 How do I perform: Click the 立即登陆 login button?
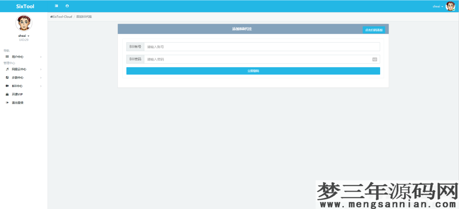253,71
